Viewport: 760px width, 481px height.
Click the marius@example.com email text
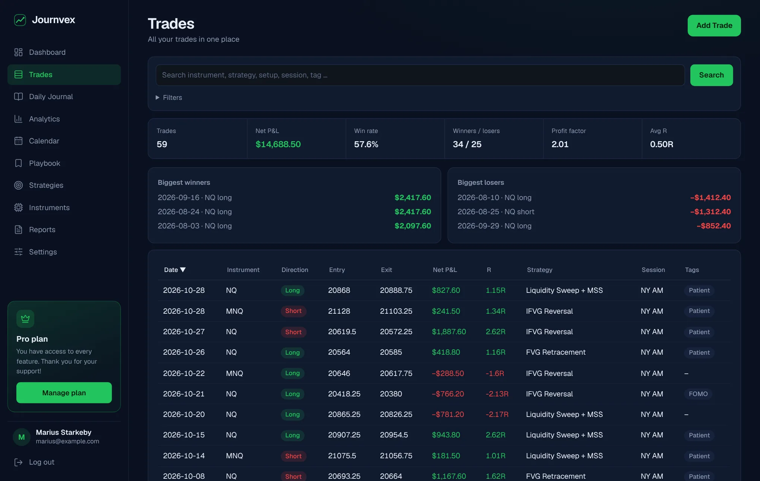pyautogui.click(x=67, y=441)
